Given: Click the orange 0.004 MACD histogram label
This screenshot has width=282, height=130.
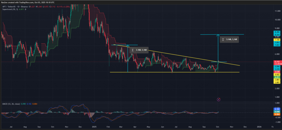Looking at the screenshot, I should (x=276, y=114).
